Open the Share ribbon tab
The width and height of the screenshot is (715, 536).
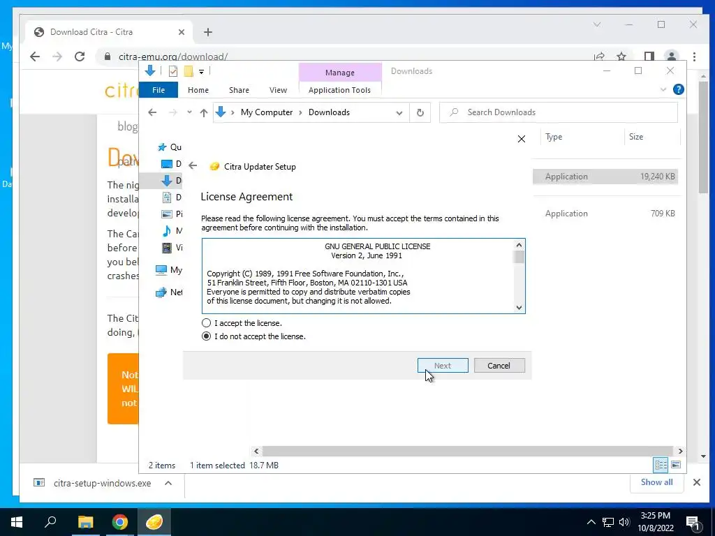[239, 90]
